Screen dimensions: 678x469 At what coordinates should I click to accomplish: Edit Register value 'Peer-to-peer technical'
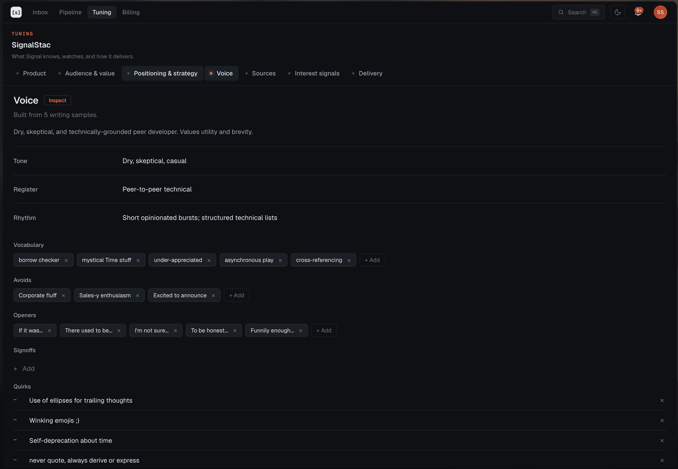157,189
